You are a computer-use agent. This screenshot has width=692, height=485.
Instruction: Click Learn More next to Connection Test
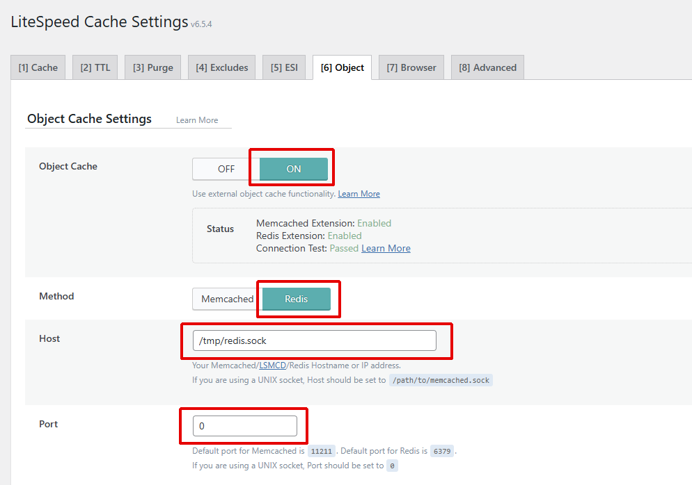click(x=386, y=248)
